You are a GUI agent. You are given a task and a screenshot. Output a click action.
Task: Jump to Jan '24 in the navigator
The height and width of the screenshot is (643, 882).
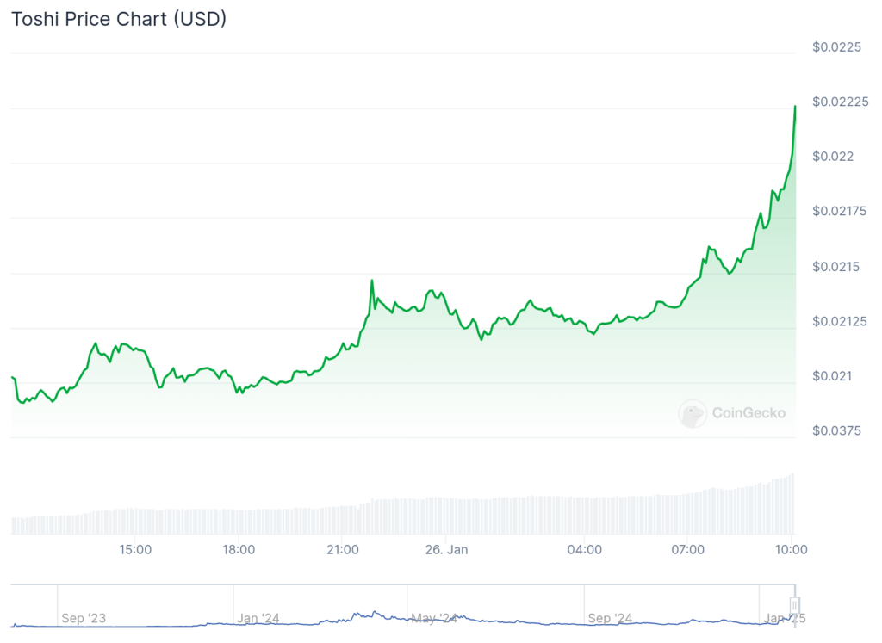coord(259,618)
